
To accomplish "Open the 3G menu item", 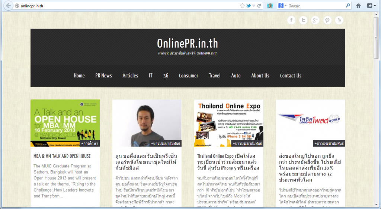I will coord(166,76).
